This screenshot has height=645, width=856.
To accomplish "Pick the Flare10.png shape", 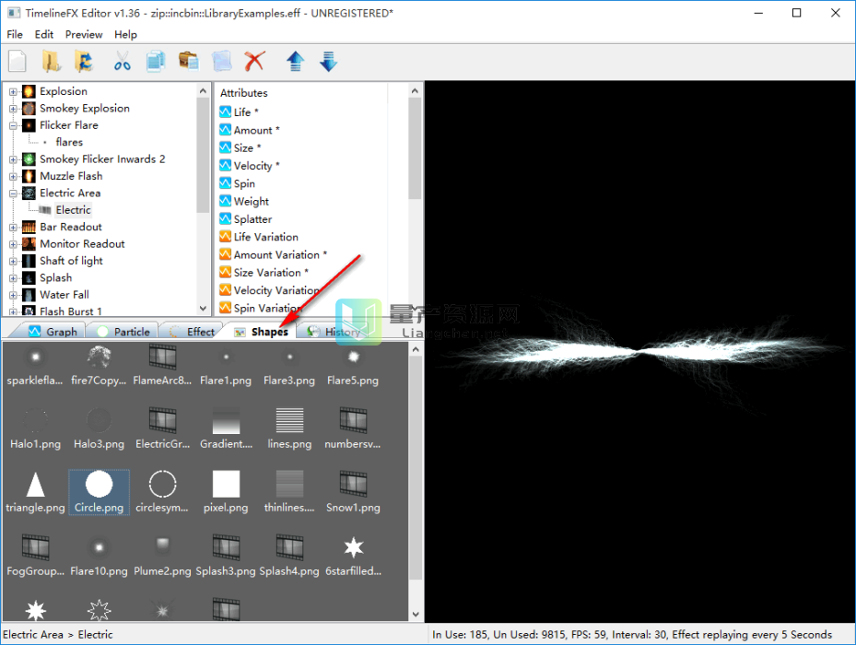I will coord(99,556).
